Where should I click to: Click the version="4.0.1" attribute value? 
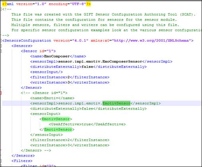[80, 40]
